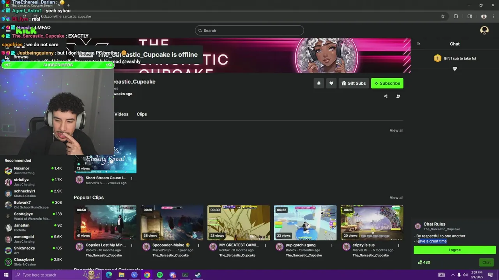Click the Gift Subs button
The image size is (499, 280).
[354, 83]
